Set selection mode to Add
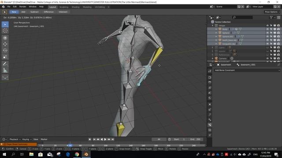The height and width of the screenshot is (158, 282). [23, 12]
